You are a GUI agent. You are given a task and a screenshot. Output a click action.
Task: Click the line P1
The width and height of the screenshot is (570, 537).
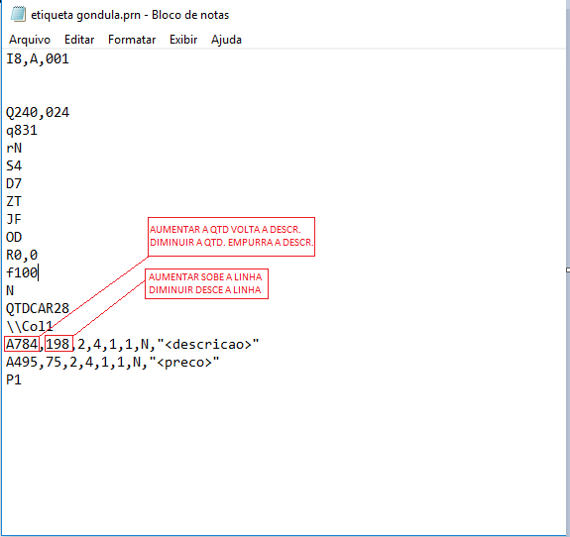[x=14, y=379]
